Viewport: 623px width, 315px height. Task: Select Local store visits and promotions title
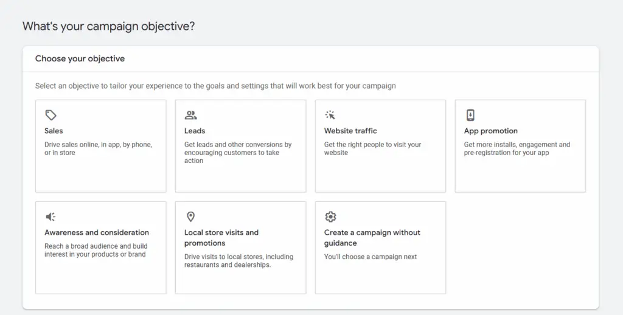tap(221, 237)
